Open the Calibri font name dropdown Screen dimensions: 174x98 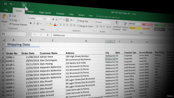[x=43, y=19]
